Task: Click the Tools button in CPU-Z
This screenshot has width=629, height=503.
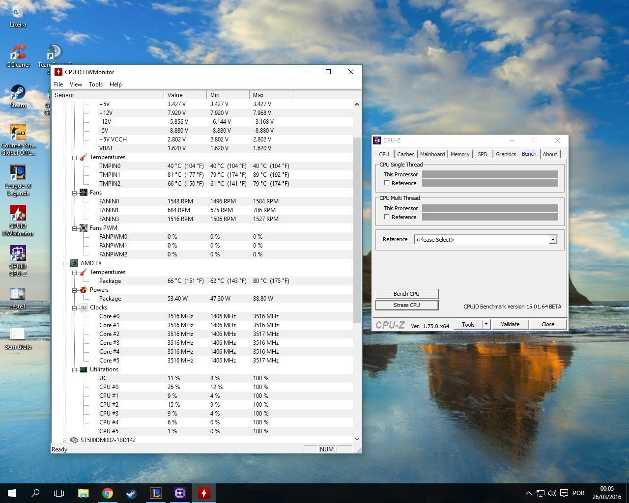Action: click(468, 324)
